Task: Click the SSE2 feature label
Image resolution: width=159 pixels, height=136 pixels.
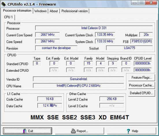Action: tap(69, 117)
